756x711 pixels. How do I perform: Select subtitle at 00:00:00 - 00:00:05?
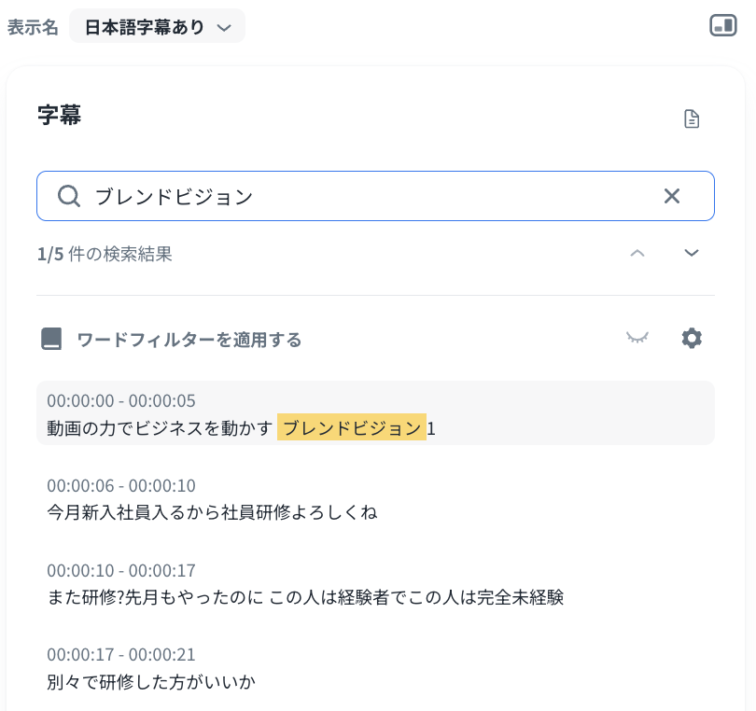click(x=375, y=413)
